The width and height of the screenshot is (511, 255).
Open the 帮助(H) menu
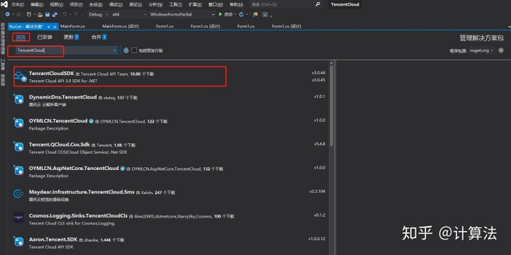[236, 4]
